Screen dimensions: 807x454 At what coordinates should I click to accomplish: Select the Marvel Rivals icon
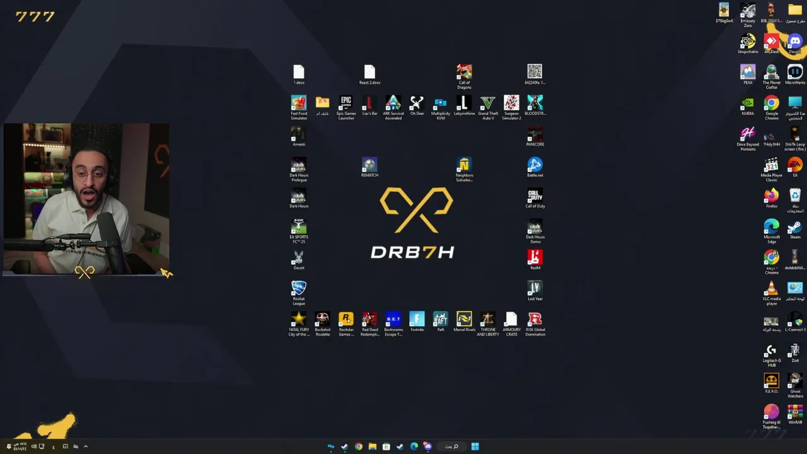click(x=464, y=322)
